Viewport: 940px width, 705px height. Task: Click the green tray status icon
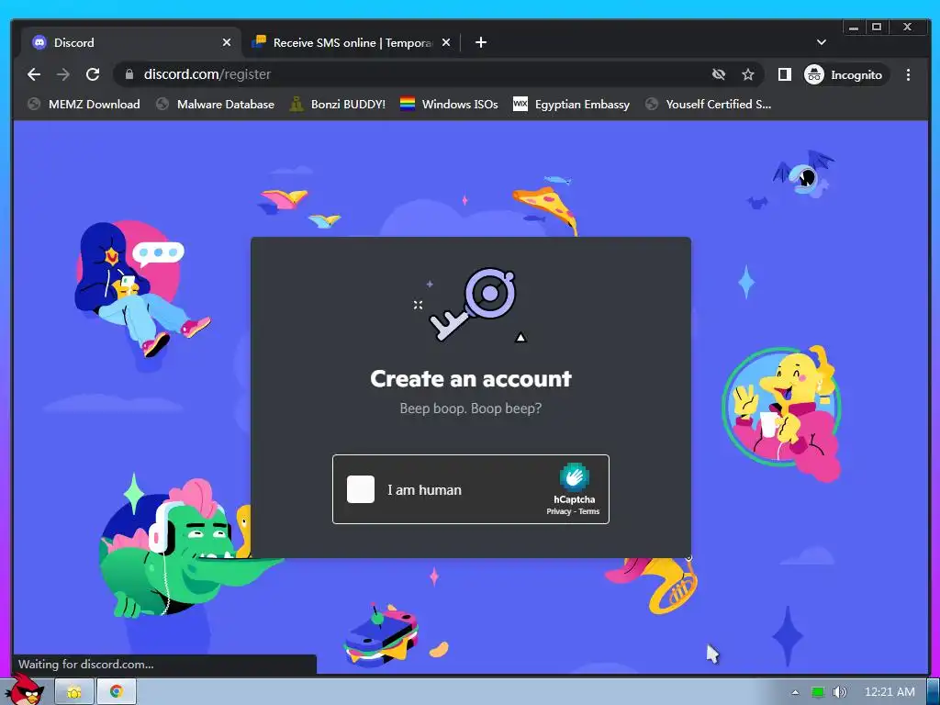817,692
